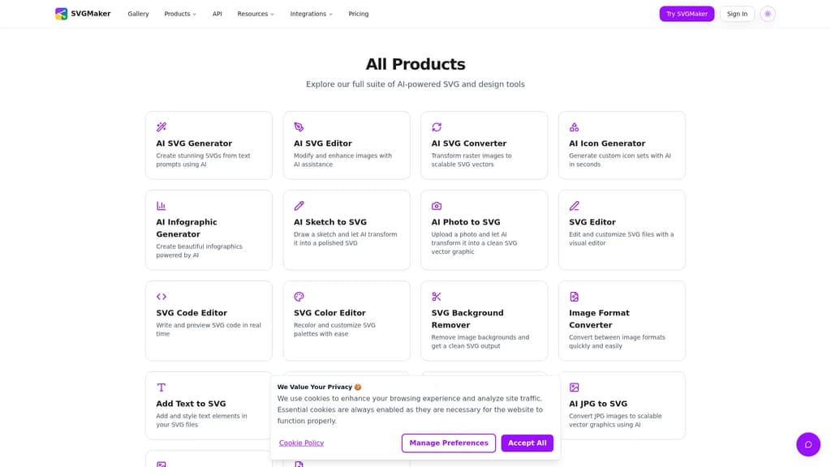831x467 pixels.
Task: Click the AI SVG Generator magic wand icon
Action: [161, 127]
